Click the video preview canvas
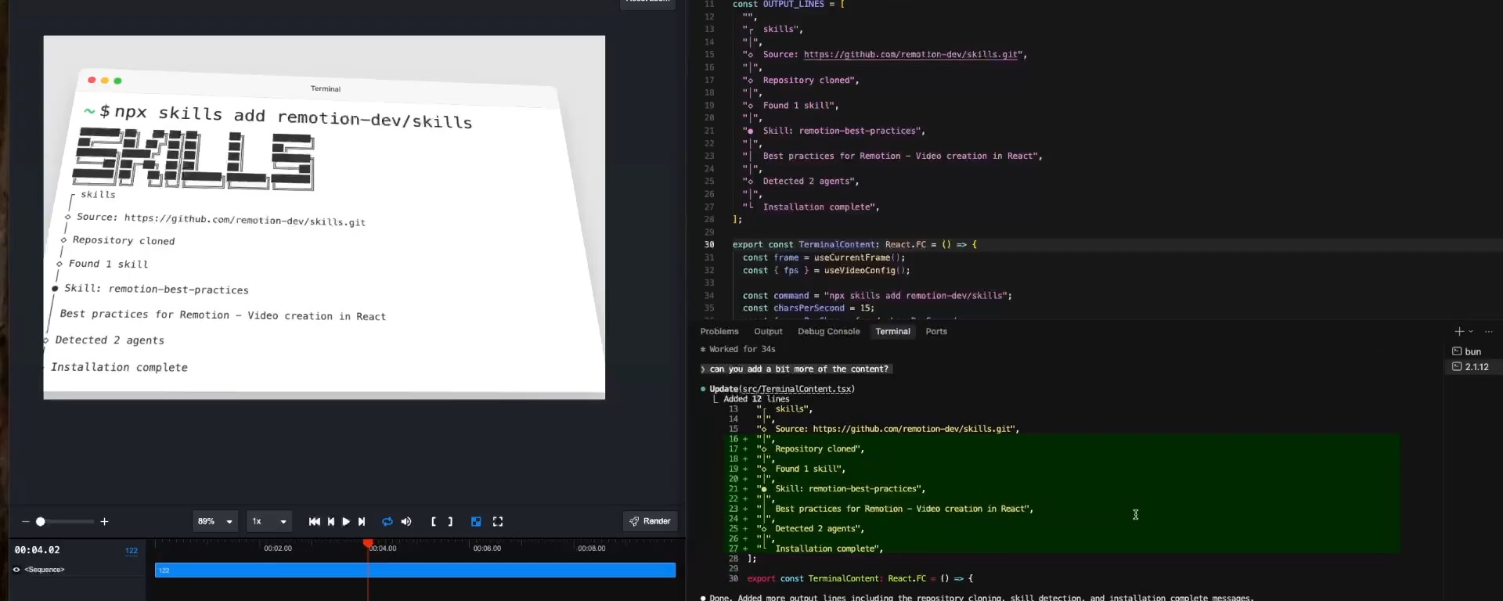1503x601 pixels. click(324, 218)
